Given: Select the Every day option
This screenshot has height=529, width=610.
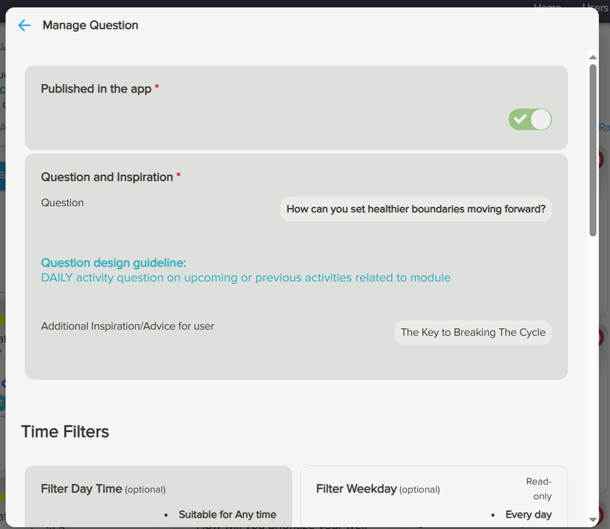Looking at the screenshot, I should (x=528, y=514).
